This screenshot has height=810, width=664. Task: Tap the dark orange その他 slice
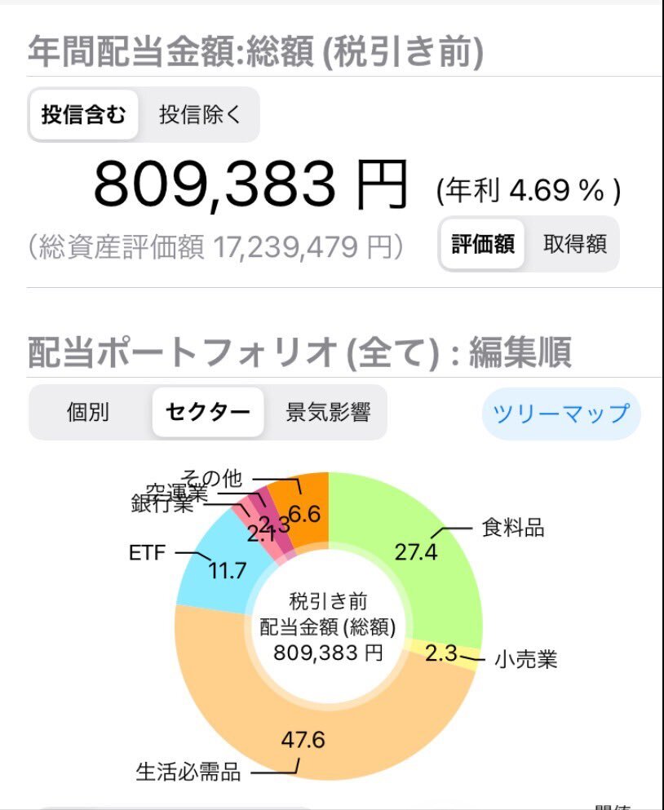[306, 511]
